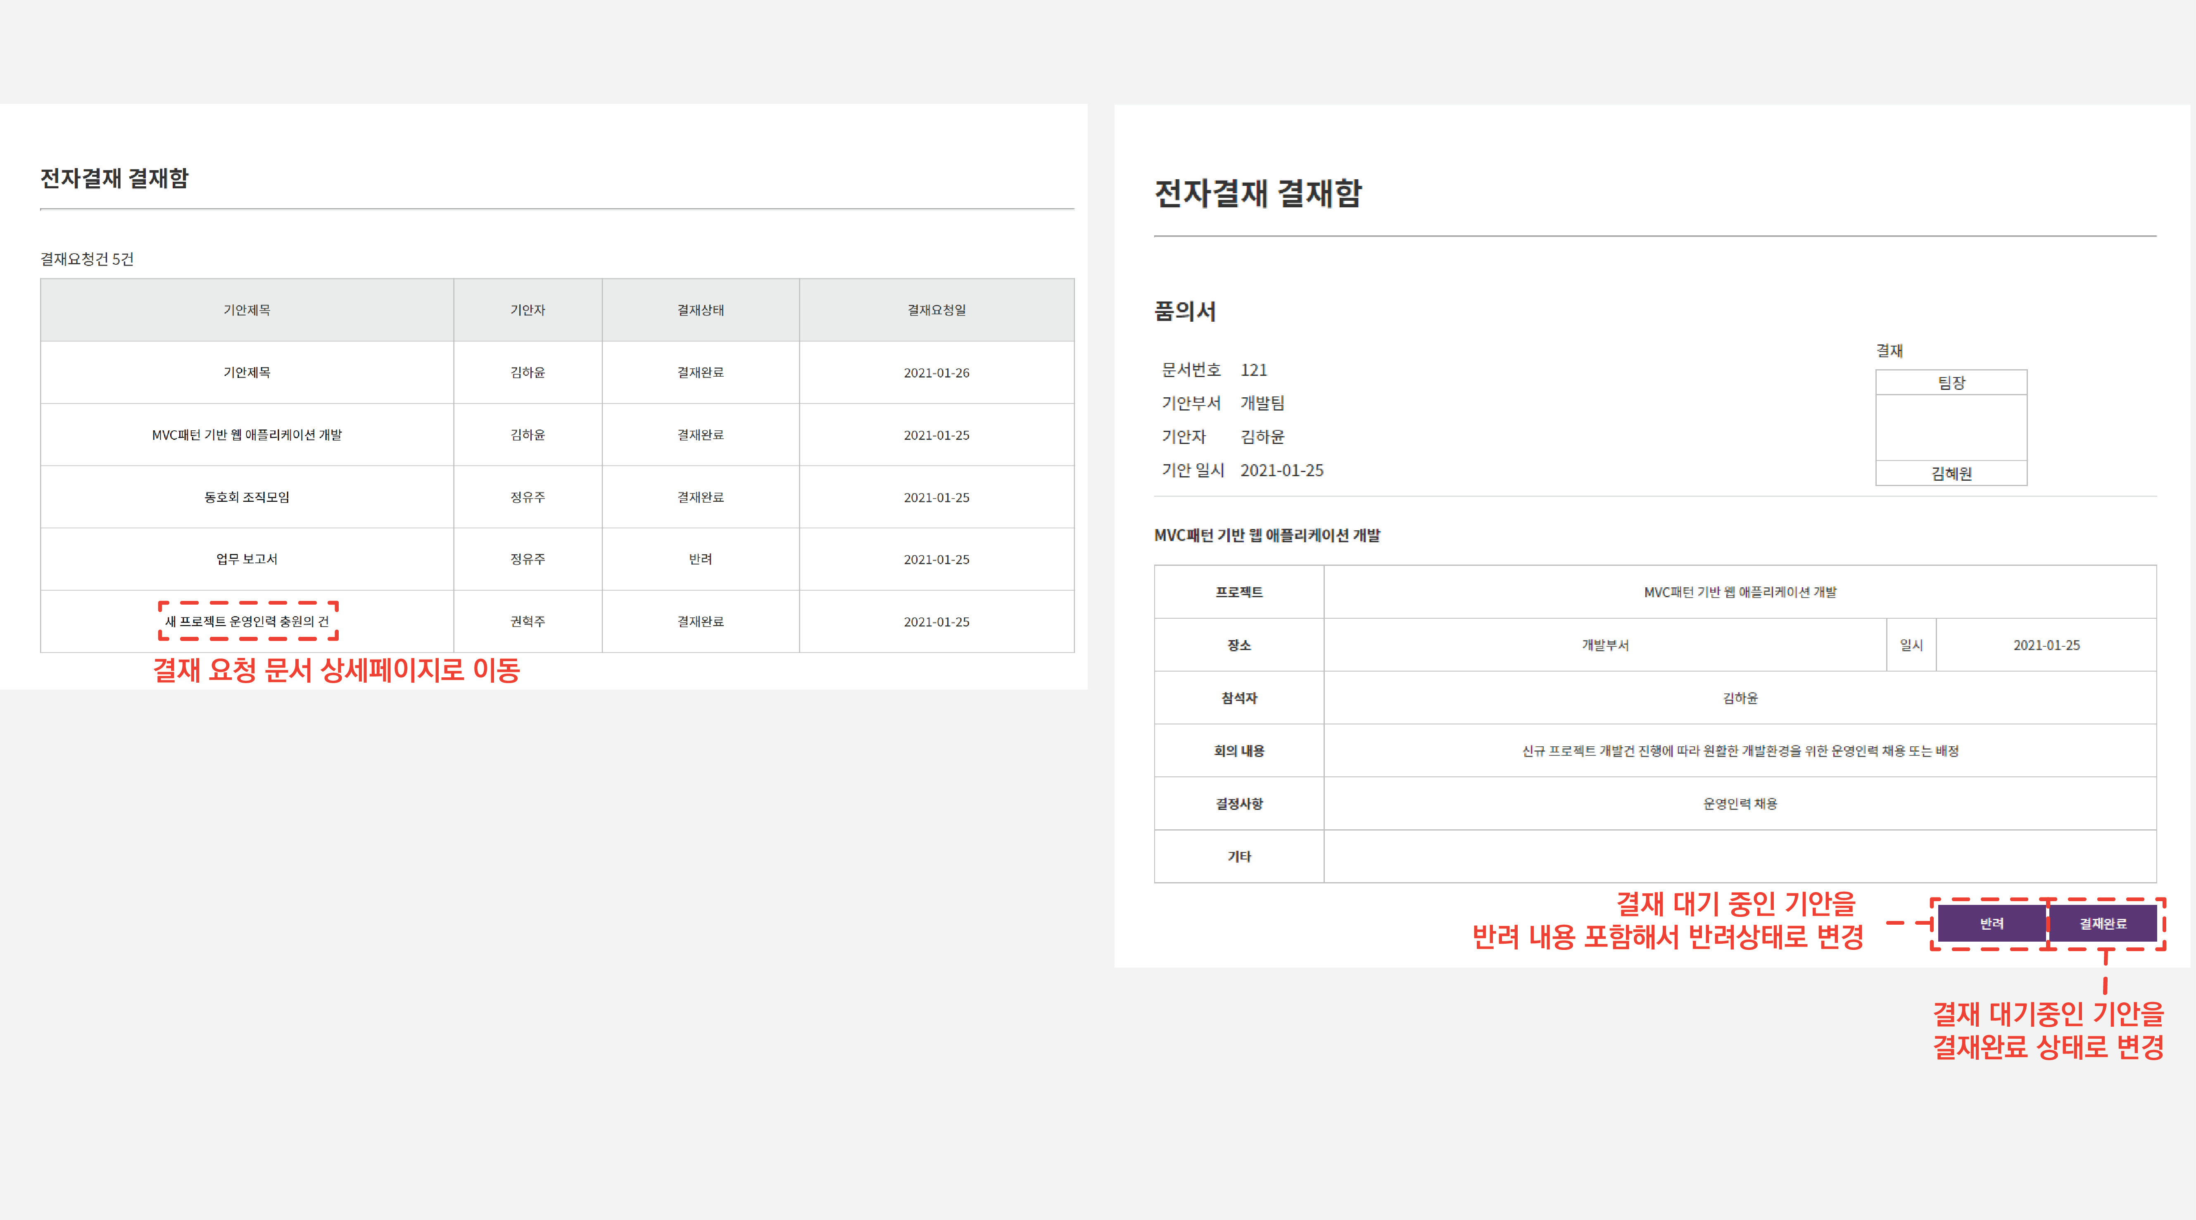
Task: Click approver name 김혜원 in approval box
Action: pyautogui.click(x=1951, y=474)
